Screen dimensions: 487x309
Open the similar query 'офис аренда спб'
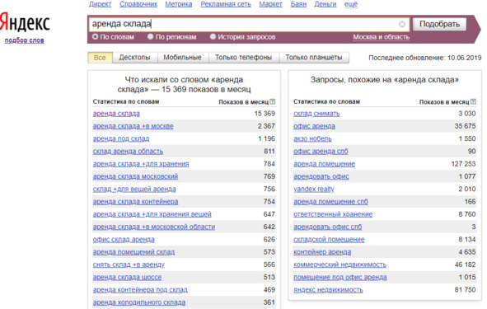coord(321,152)
